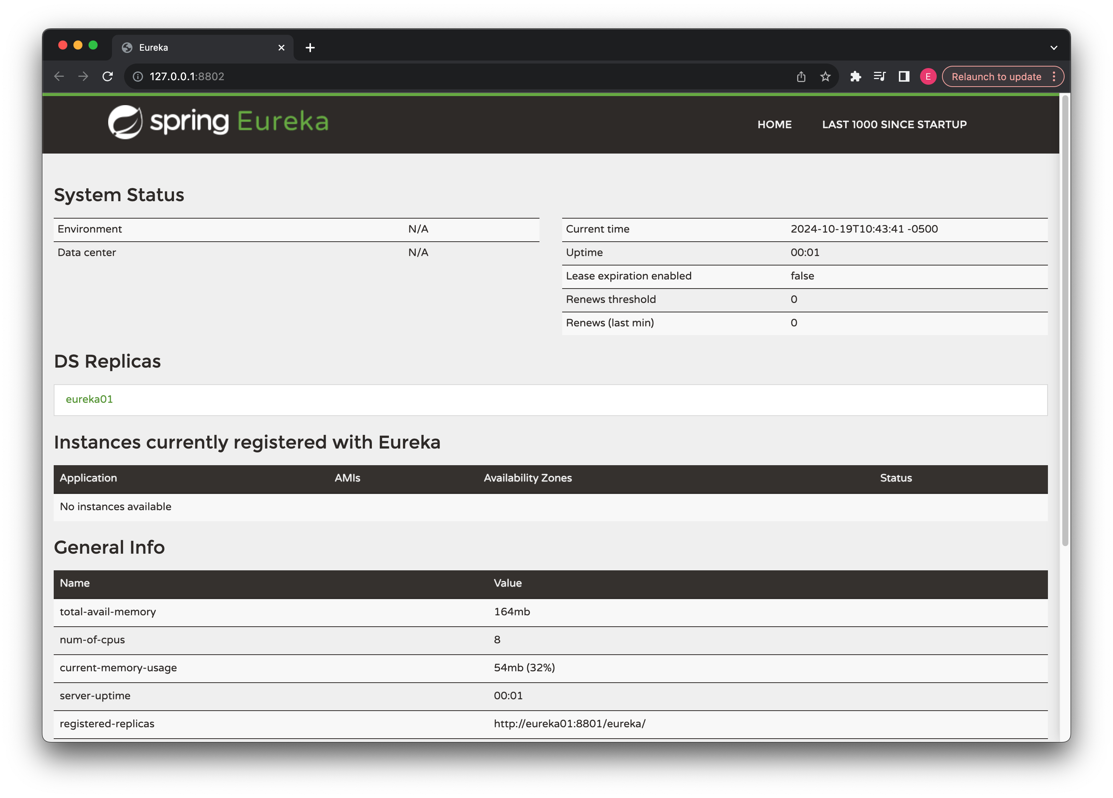Image resolution: width=1113 pixels, height=798 pixels.
Task: Navigate to HOME tab
Action: click(774, 124)
